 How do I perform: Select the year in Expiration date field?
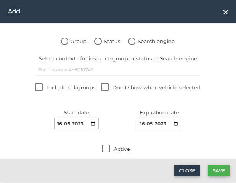tap(161, 124)
